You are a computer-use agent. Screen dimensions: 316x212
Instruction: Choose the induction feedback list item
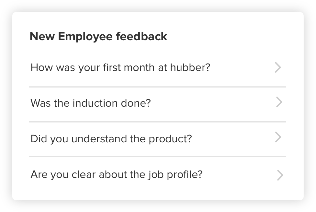[x=157, y=103]
